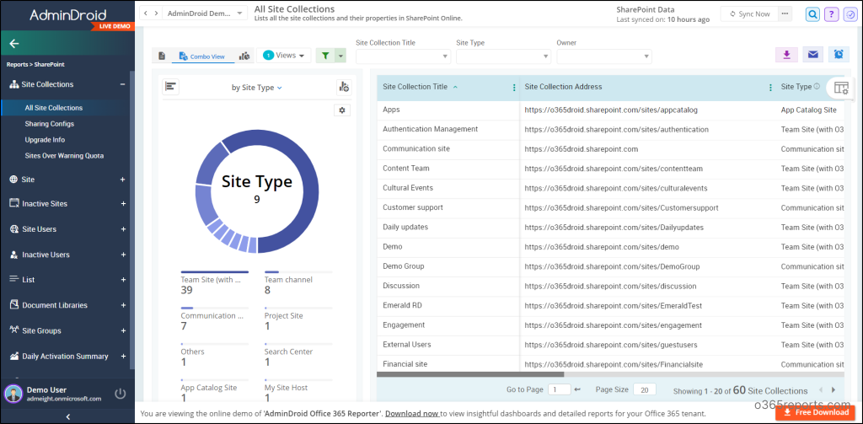Click the Financial site row title

405,364
